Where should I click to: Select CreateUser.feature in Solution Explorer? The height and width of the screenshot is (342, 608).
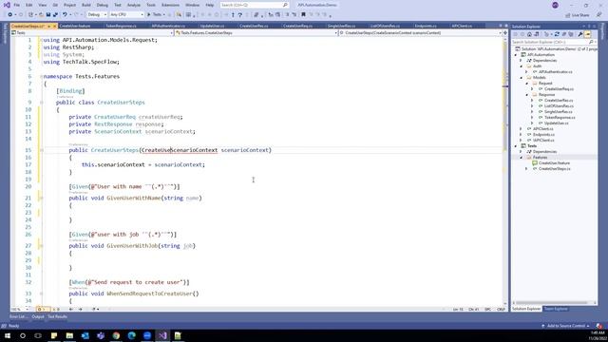(x=554, y=162)
